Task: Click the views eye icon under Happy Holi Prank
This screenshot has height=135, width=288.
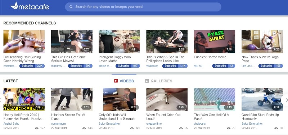Action: coord(37,128)
